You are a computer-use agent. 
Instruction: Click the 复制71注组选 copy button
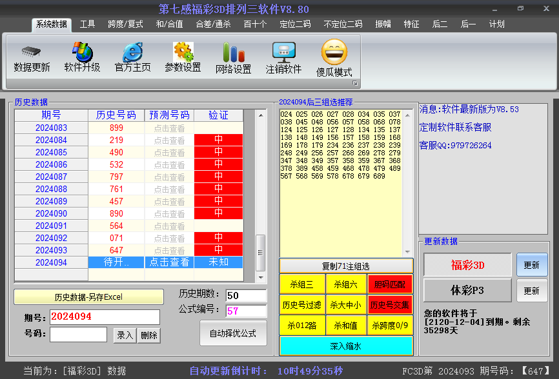(x=346, y=266)
